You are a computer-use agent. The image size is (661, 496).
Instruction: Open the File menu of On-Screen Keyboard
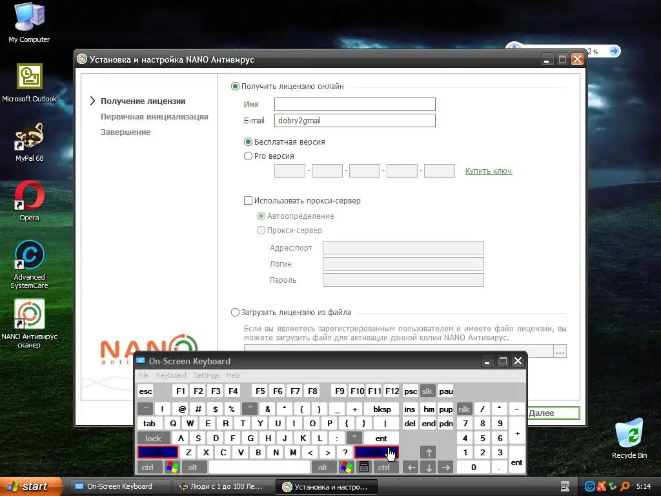[143, 375]
